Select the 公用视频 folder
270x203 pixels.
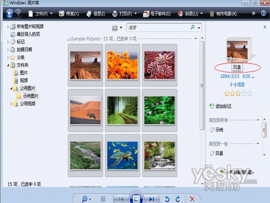click(x=28, y=103)
